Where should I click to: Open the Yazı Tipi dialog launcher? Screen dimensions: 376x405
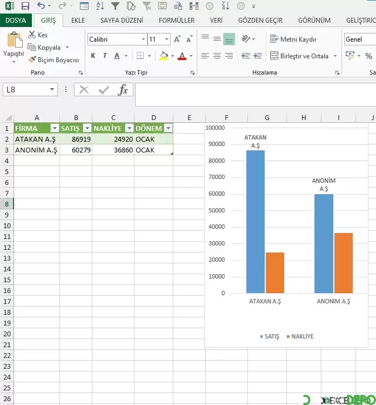(192, 73)
